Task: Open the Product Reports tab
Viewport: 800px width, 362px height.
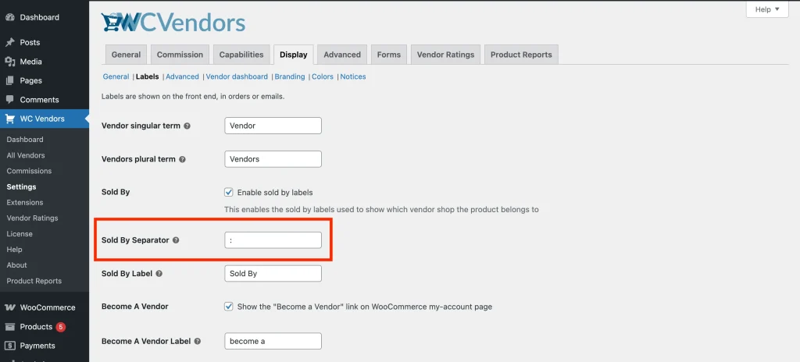Action: [521, 55]
